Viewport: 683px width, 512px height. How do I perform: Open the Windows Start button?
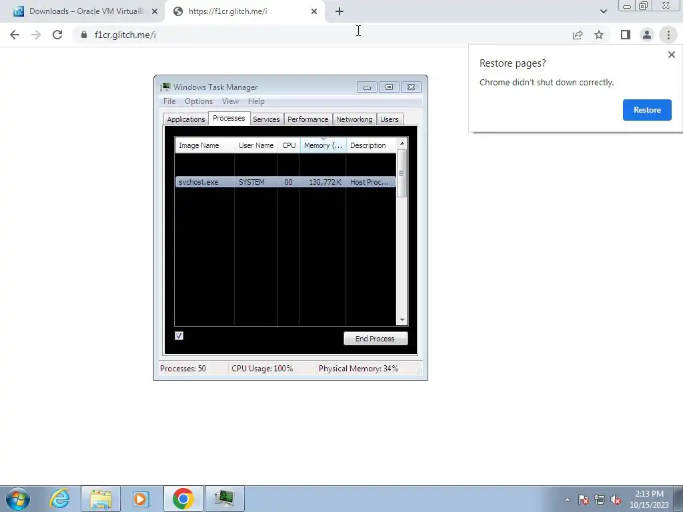click(x=18, y=499)
